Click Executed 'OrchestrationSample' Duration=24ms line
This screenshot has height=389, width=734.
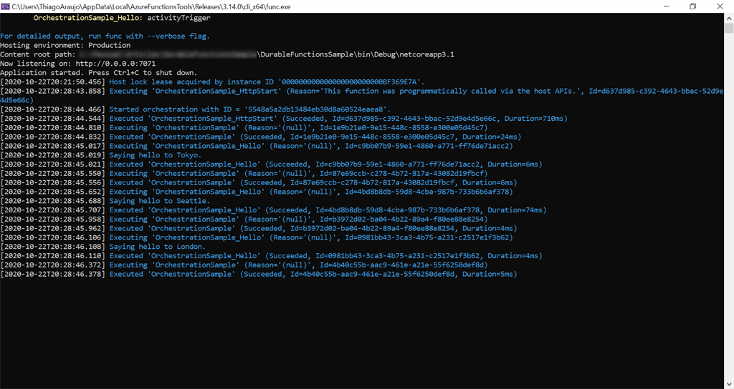click(261, 137)
